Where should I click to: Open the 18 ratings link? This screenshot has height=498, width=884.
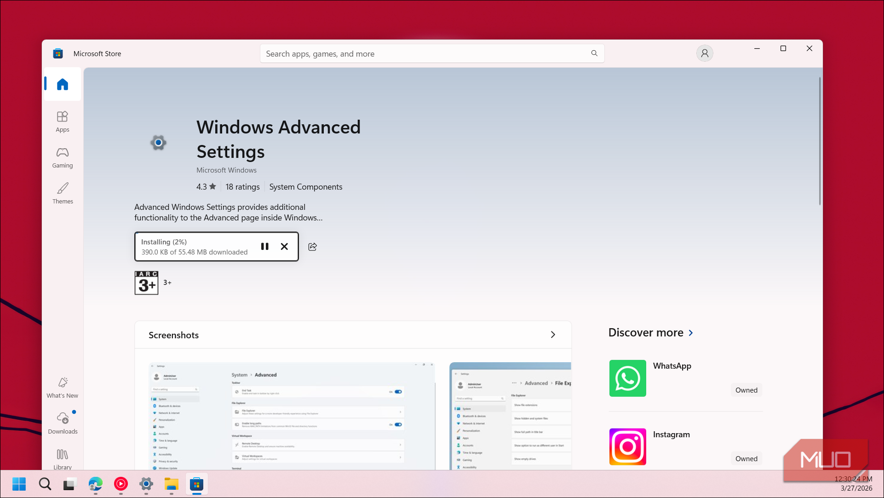(x=242, y=187)
